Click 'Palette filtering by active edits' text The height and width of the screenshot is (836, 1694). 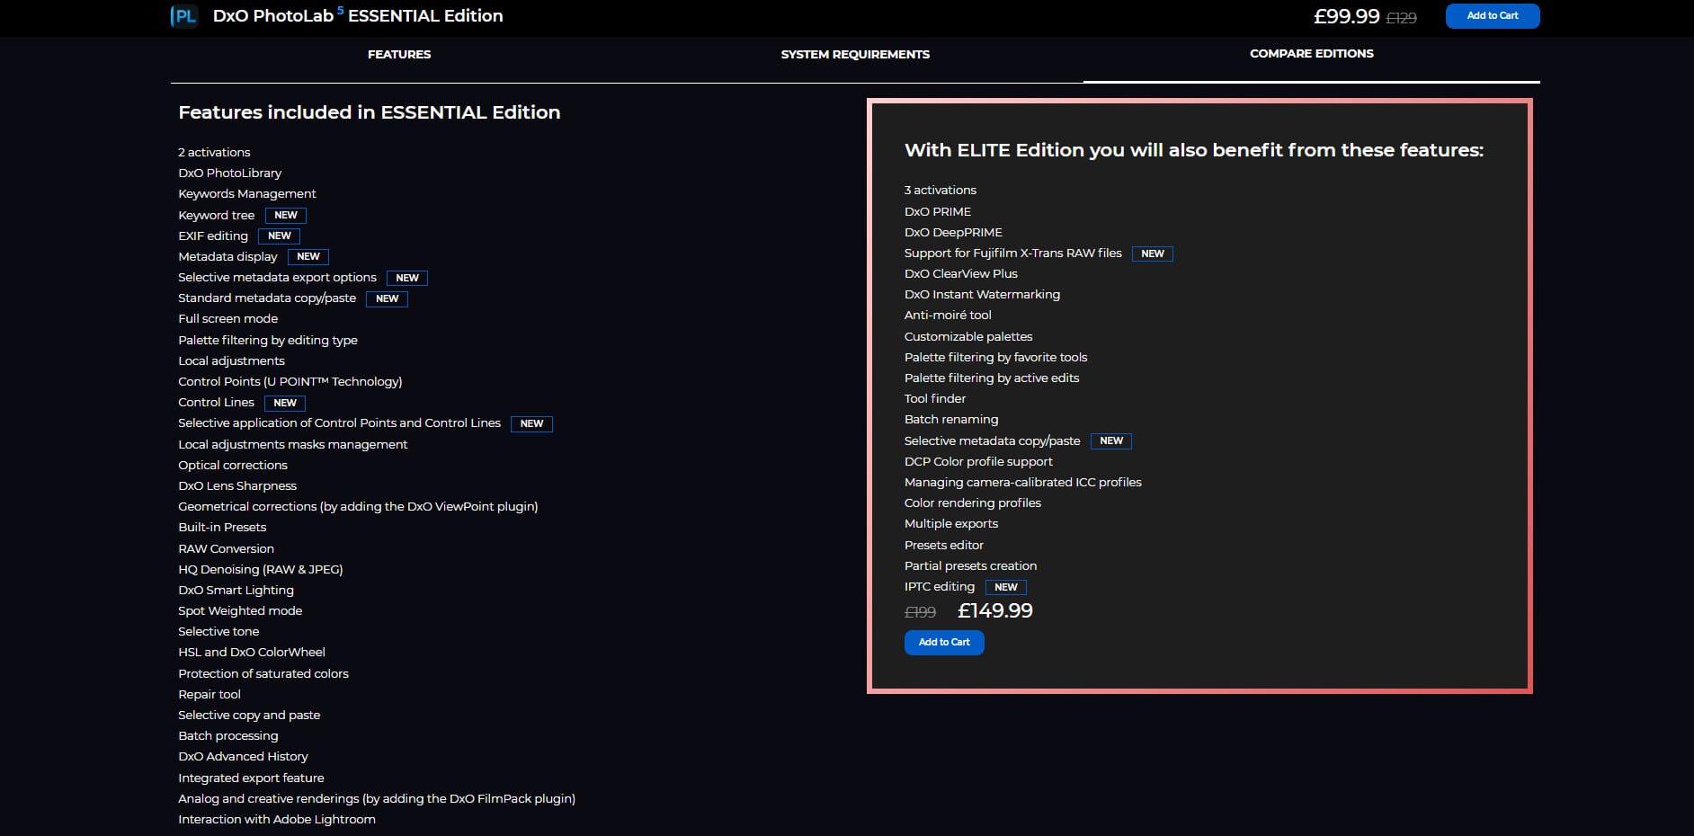tap(992, 378)
